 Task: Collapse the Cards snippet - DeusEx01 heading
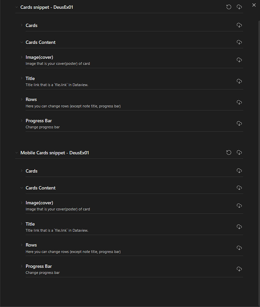(x=16, y=7)
